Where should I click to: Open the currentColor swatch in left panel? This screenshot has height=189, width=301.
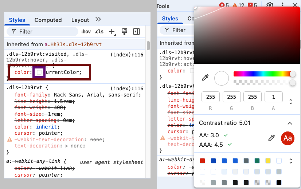(x=39, y=72)
